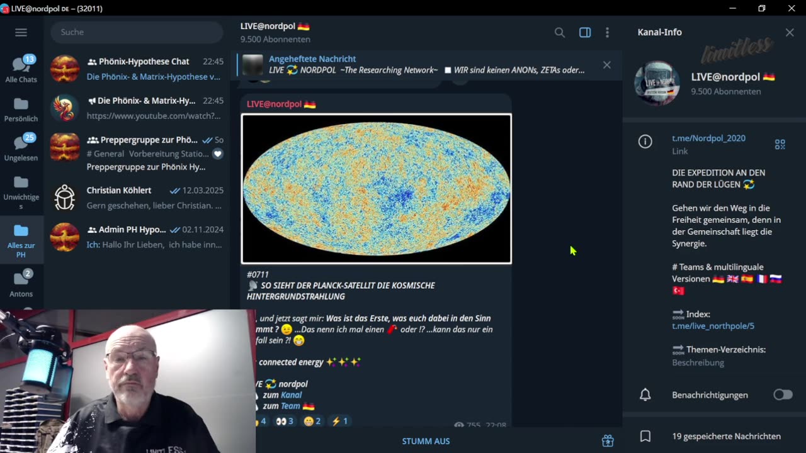Dismiss the pinned message banner
The width and height of the screenshot is (806, 453).
point(607,65)
